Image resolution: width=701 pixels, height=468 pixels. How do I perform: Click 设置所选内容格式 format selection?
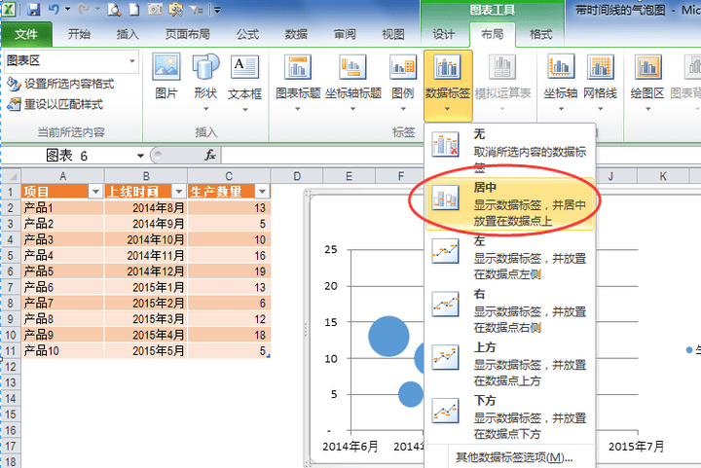click(x=61, y=84)
